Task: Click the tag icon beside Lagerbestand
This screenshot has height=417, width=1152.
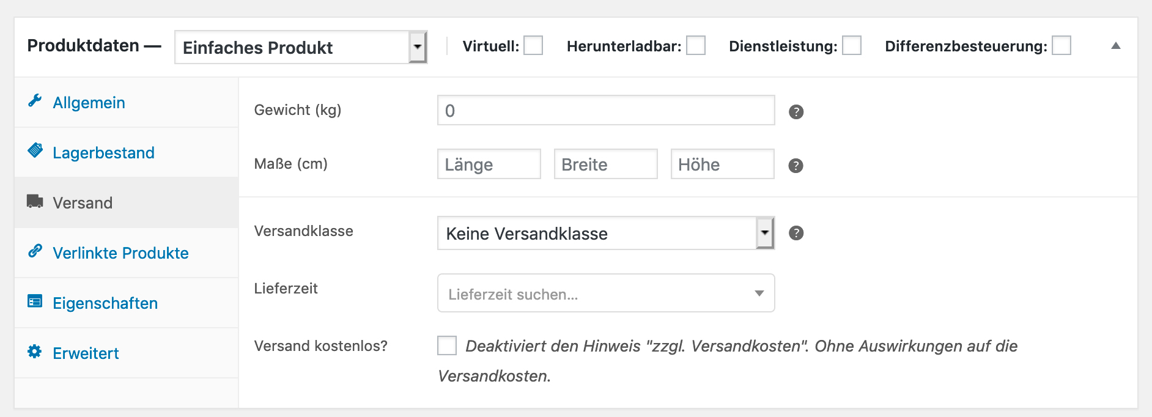Action: coord(35,150)
